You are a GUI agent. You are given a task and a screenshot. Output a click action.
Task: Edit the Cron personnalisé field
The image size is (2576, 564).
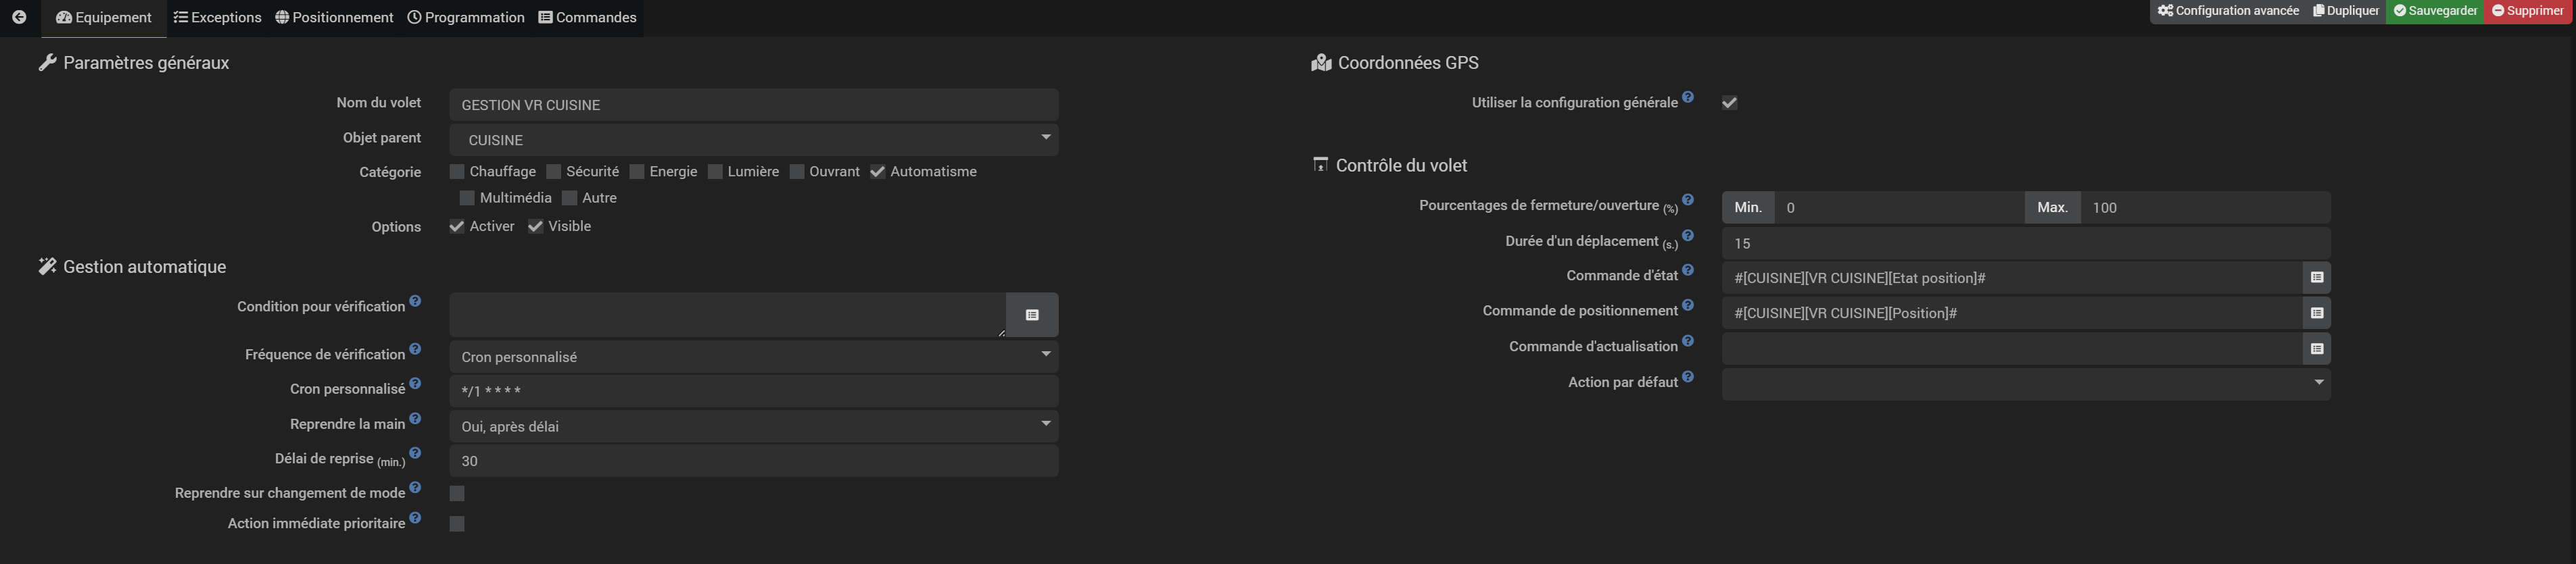pyautogui.click(x=754, y=391)
